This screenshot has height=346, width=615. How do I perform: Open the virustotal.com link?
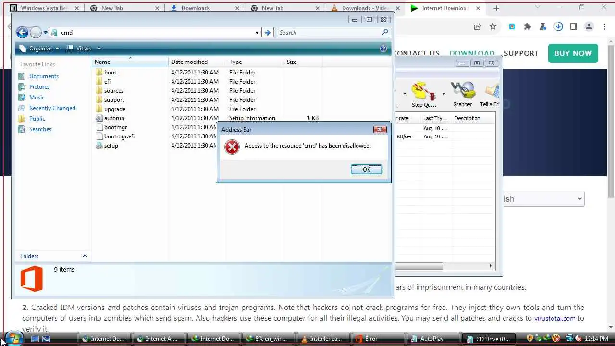(x=554, y=318)
